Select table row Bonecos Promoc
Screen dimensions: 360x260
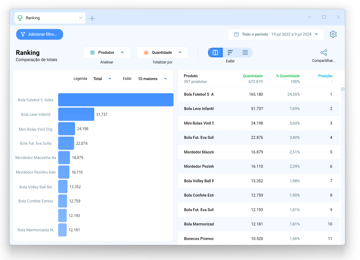pos(259,239)
